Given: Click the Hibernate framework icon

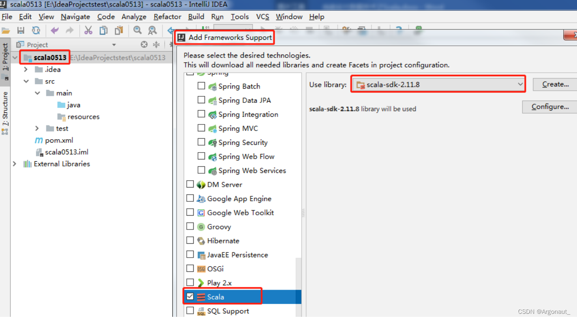Looking at the screenshot, I should [201, 241].
